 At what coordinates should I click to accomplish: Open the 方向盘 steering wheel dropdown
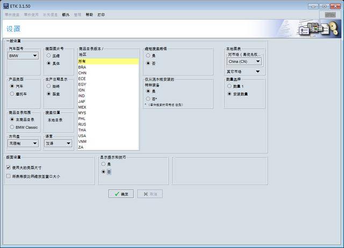click(23, 143)
